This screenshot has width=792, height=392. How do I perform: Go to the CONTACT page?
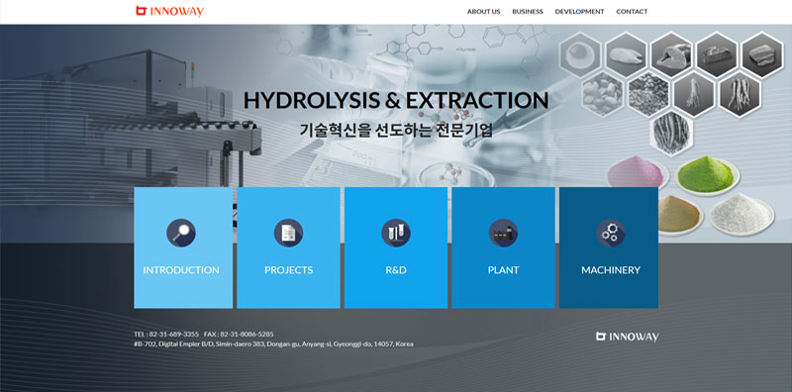[x=632, y=12]
